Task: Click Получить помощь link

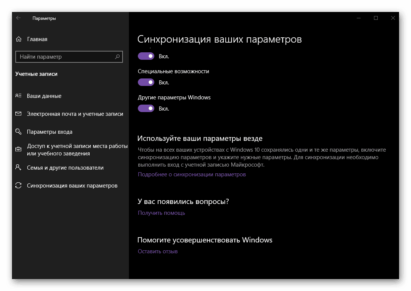Action: point(161,213)
